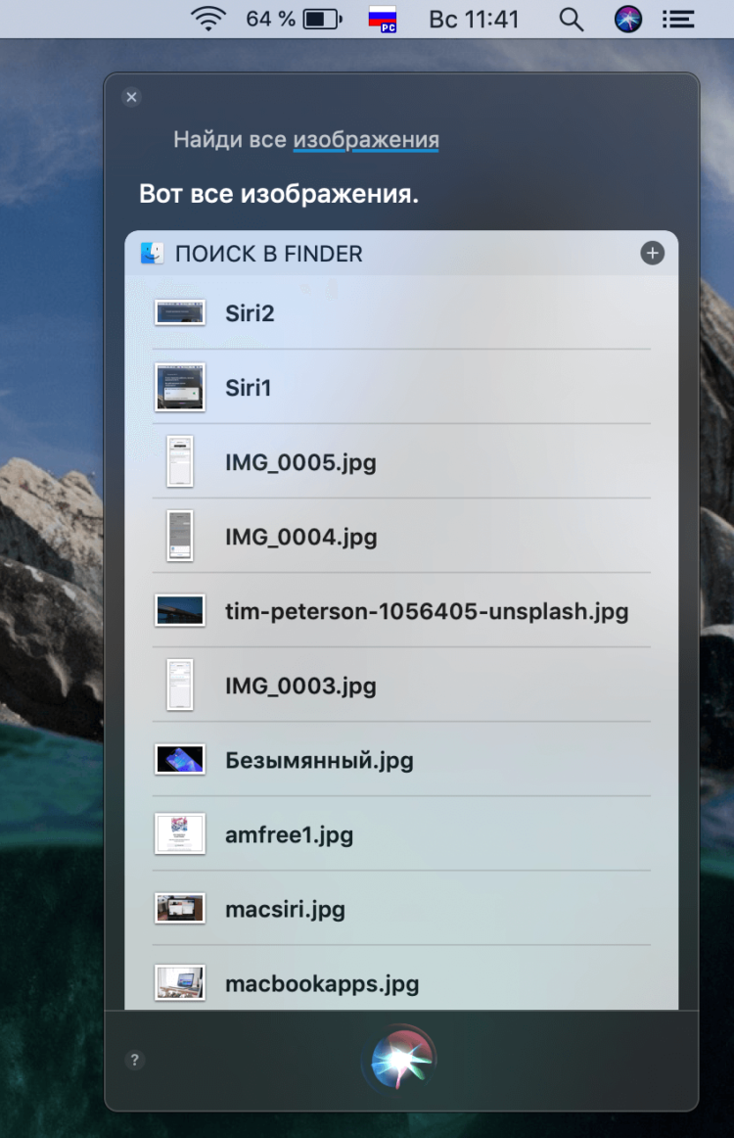Select amfree1.jpg file name
This screenshot has height=1138, width=734.
289,835
